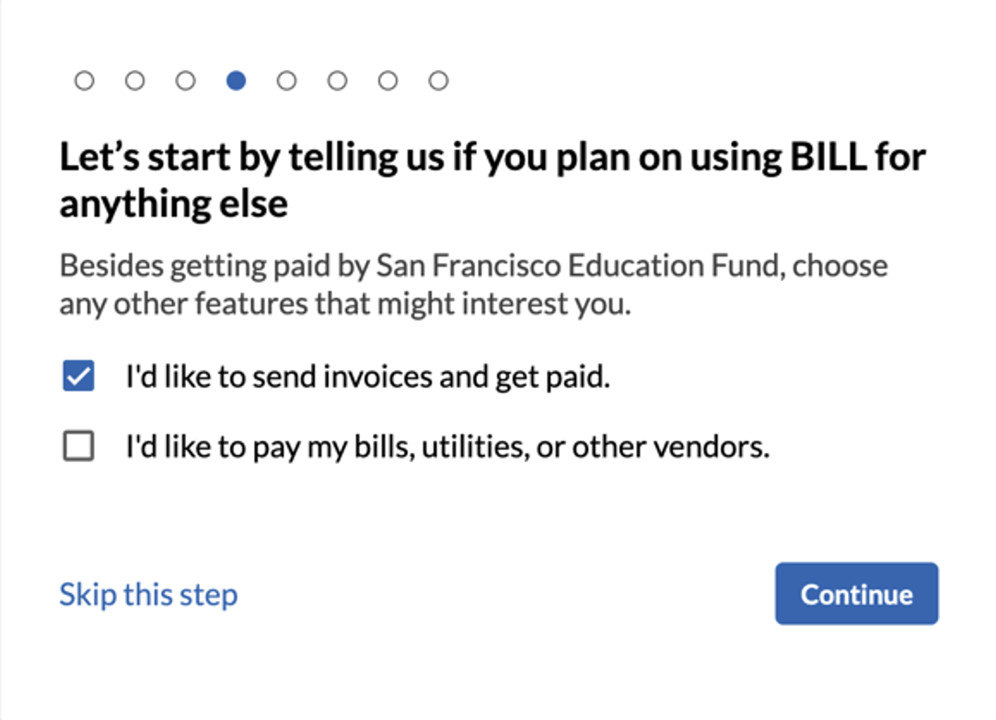Click the last progress dot on the right
The image size is (996, 720).
tap(439, 80)
